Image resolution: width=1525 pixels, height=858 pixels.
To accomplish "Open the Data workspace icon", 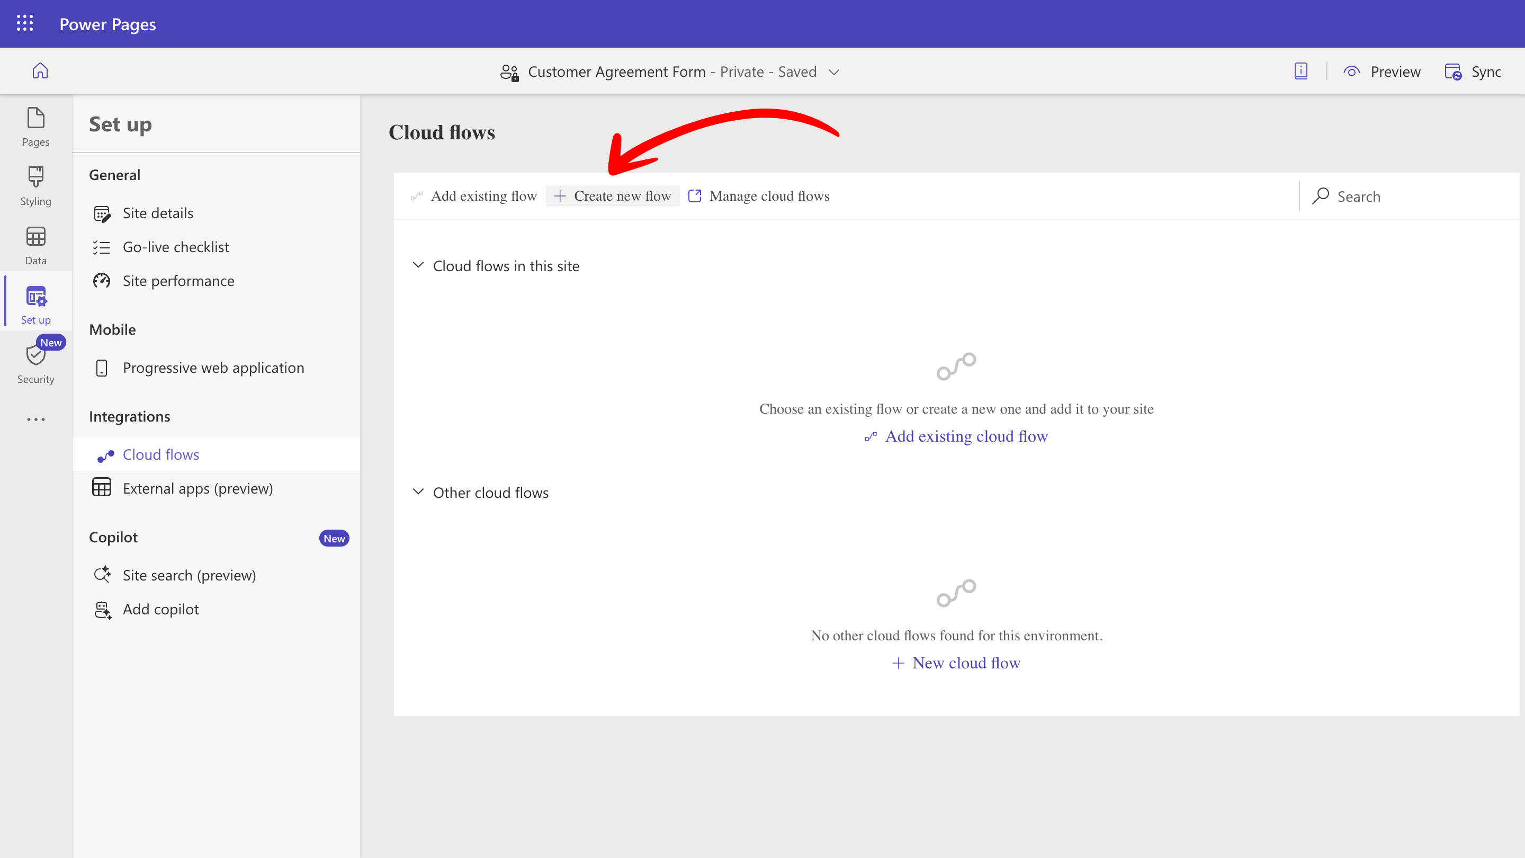I will (x=35, y=245).
